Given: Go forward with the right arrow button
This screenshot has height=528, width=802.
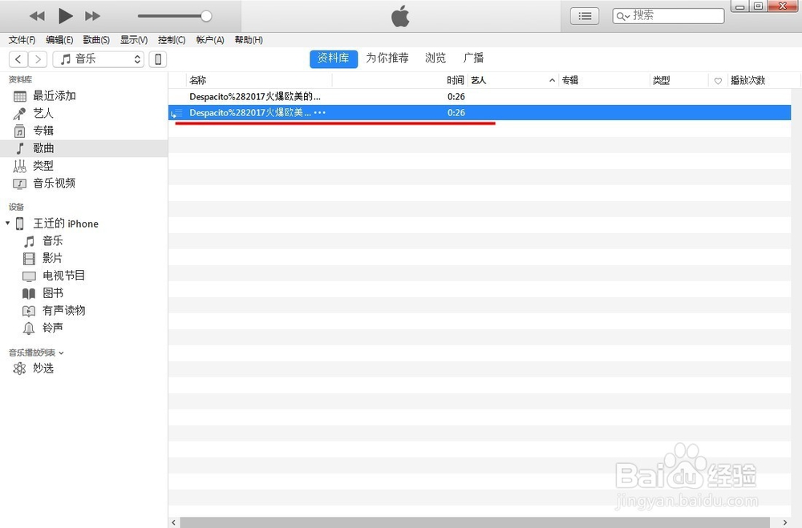Looking at the screenshot, I should pos(38,59).
